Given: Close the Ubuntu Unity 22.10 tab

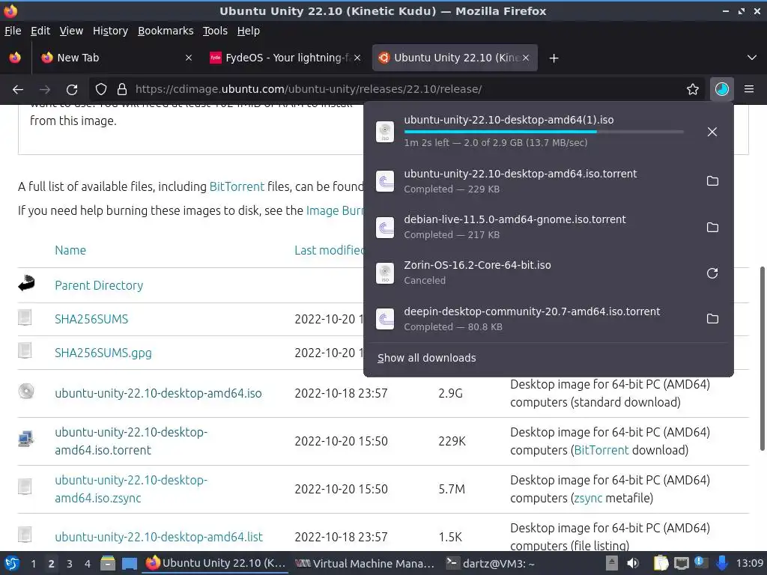Looking at the screenshot, I should [525, 58].
